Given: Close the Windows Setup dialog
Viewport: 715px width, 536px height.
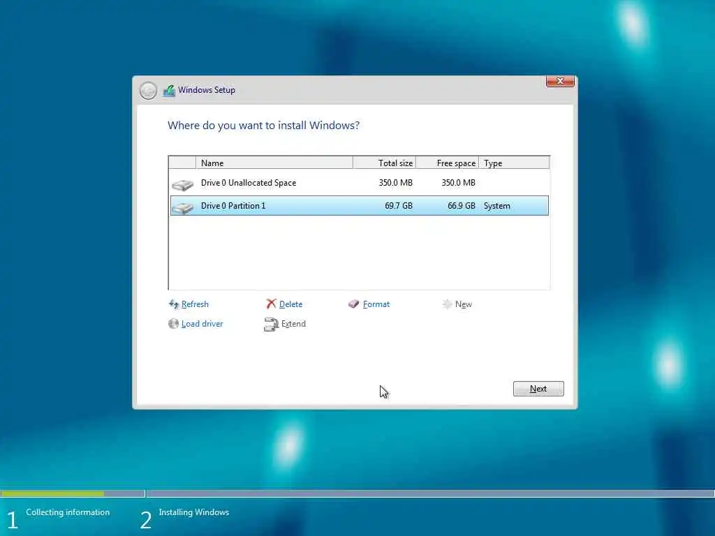Looking at the screenshot, I should [x=560, y=81].
